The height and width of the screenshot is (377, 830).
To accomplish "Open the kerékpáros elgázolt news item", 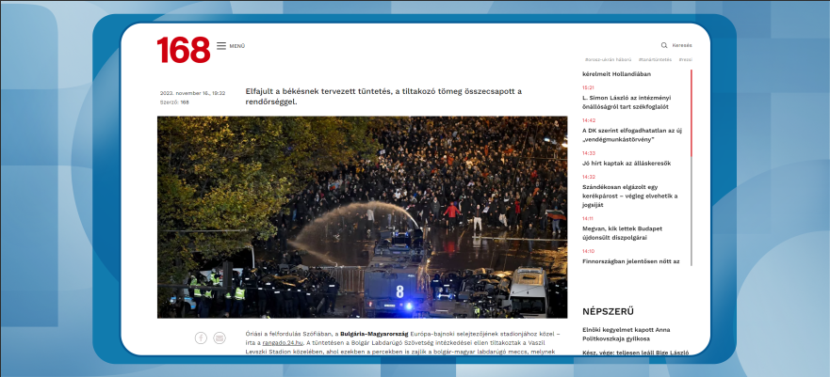I will (629, 196).
